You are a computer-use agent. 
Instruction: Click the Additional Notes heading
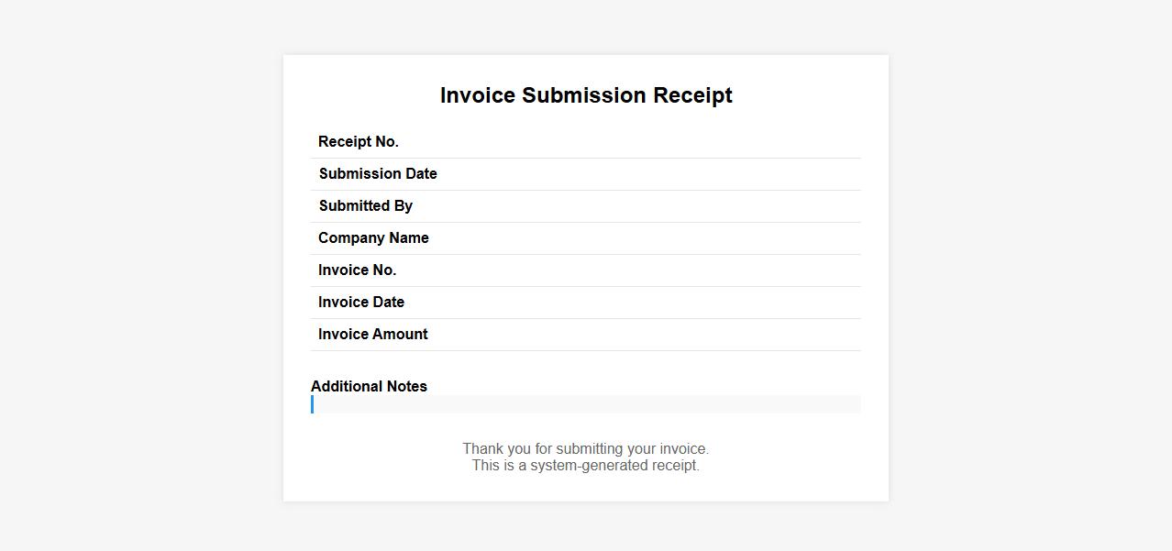369,386
